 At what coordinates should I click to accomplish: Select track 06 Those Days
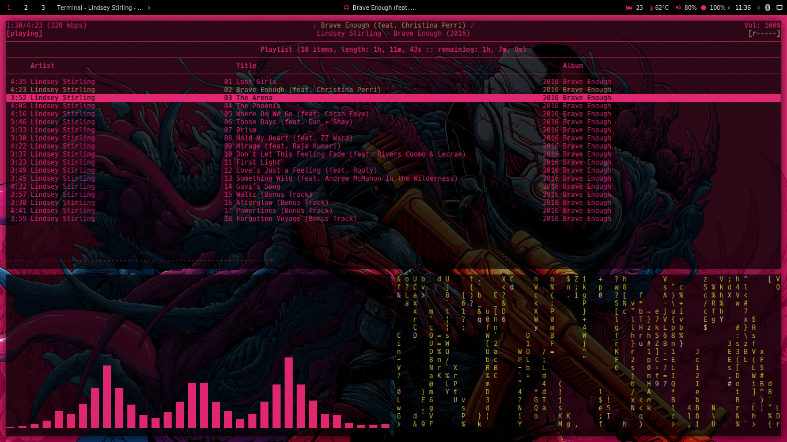pos(393,122)
